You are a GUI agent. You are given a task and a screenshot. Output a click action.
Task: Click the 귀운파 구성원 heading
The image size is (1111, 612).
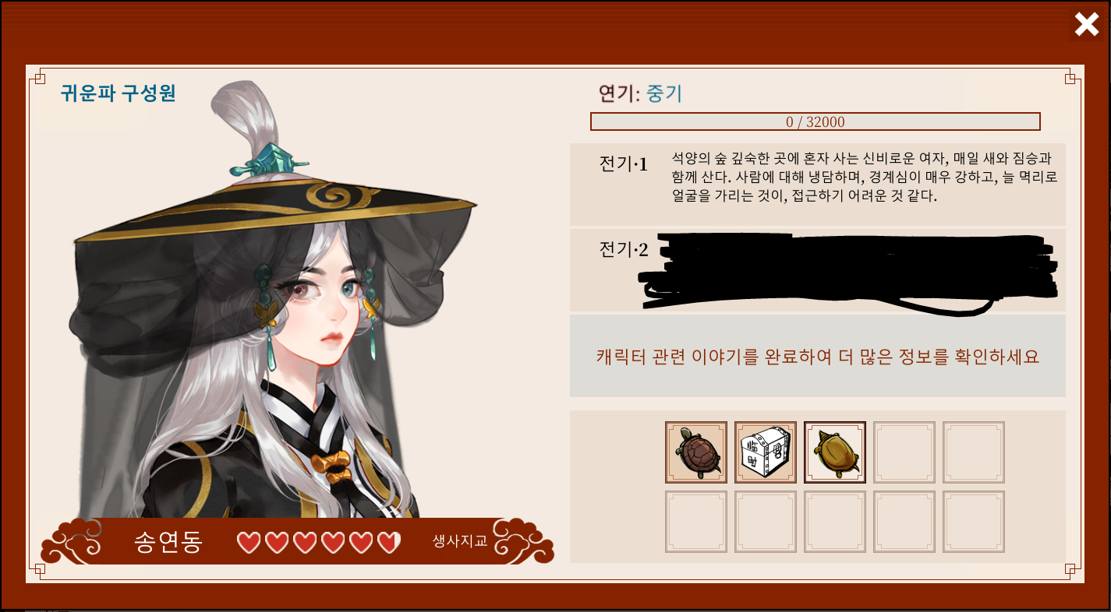[x=118, y=93]
